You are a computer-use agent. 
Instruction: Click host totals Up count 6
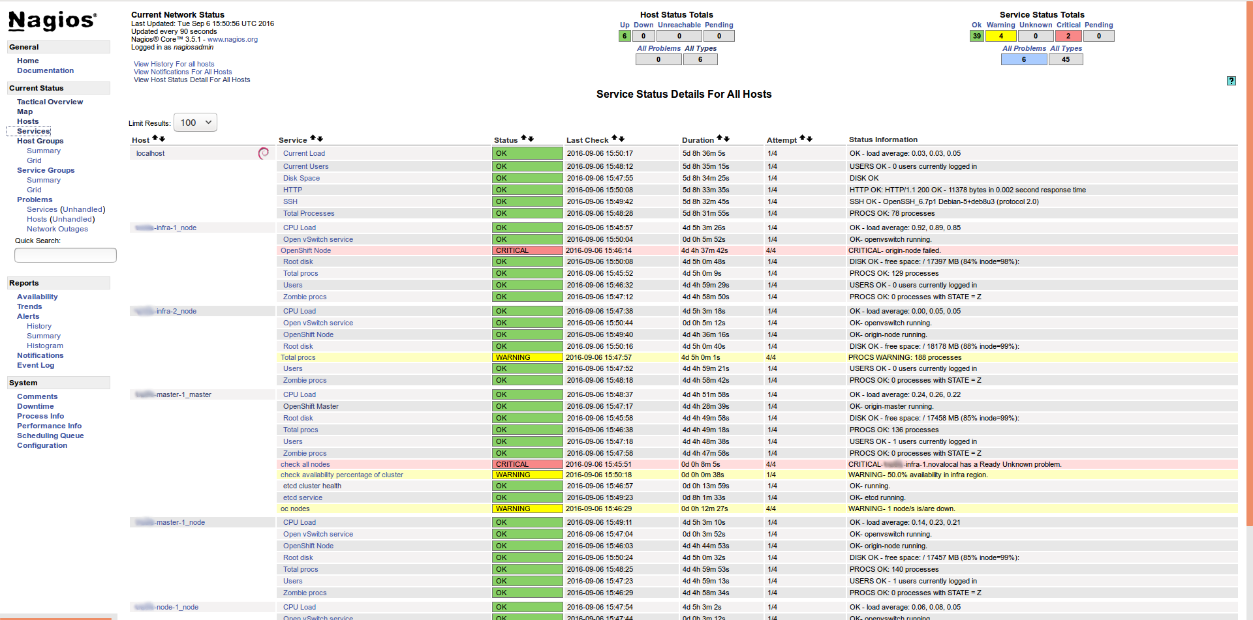point(625,36)
